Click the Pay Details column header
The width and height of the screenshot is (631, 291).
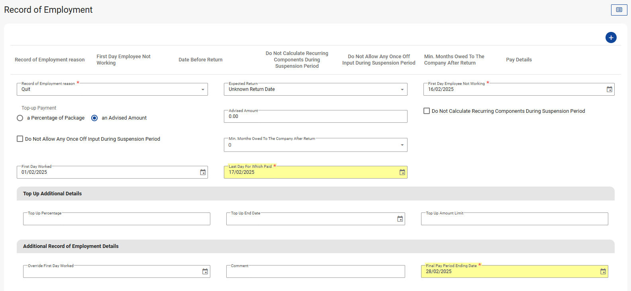click(x=519, y=60)
